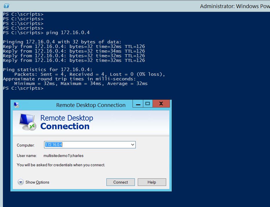Image resolution: width=270 pixels, height=207 pixels.
Task: Click the 'ping 172.16.0.4' command line
Action: point(46,33)
